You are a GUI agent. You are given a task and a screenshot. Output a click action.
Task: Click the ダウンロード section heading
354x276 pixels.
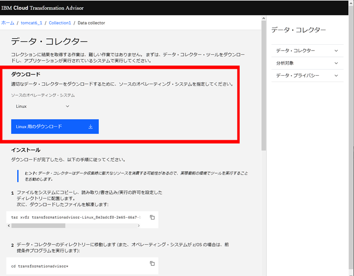[x=26, y=74]
